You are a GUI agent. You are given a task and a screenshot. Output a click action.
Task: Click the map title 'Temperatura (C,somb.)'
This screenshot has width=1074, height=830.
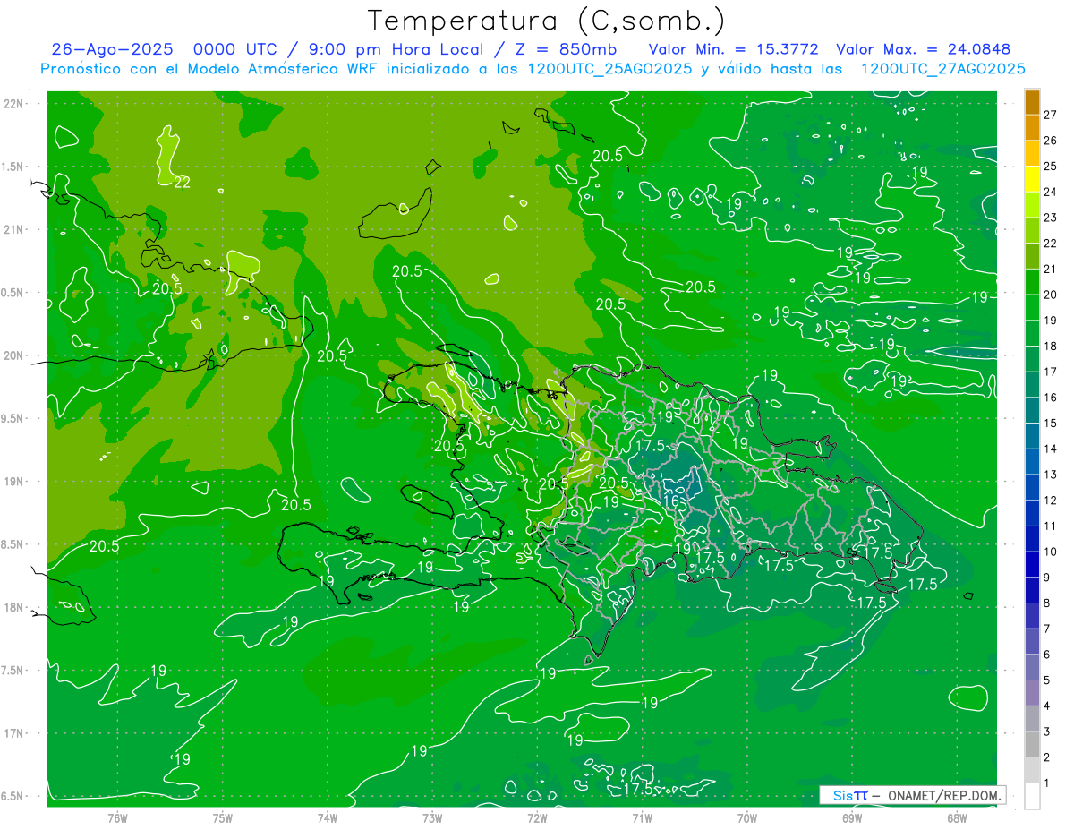click(x=547, y=21)
